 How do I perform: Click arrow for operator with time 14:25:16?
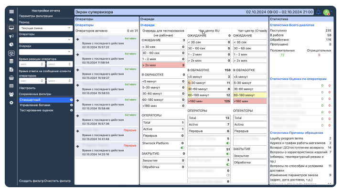[77, 146]
